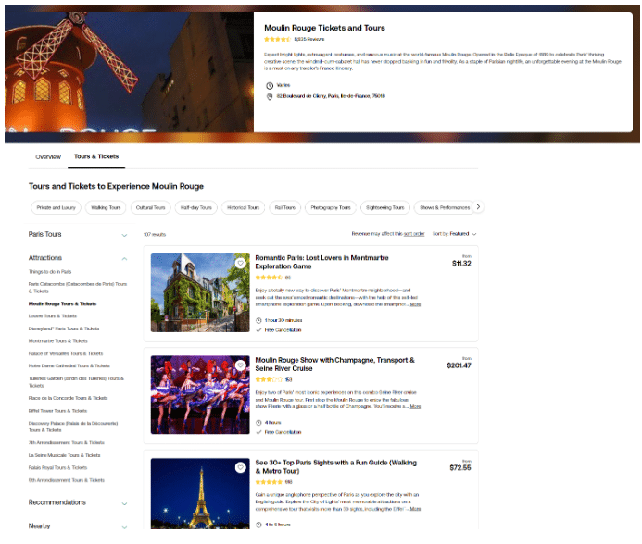Select the Tours & Tickets tab
The image size is (642, 544).
[96, 156]
